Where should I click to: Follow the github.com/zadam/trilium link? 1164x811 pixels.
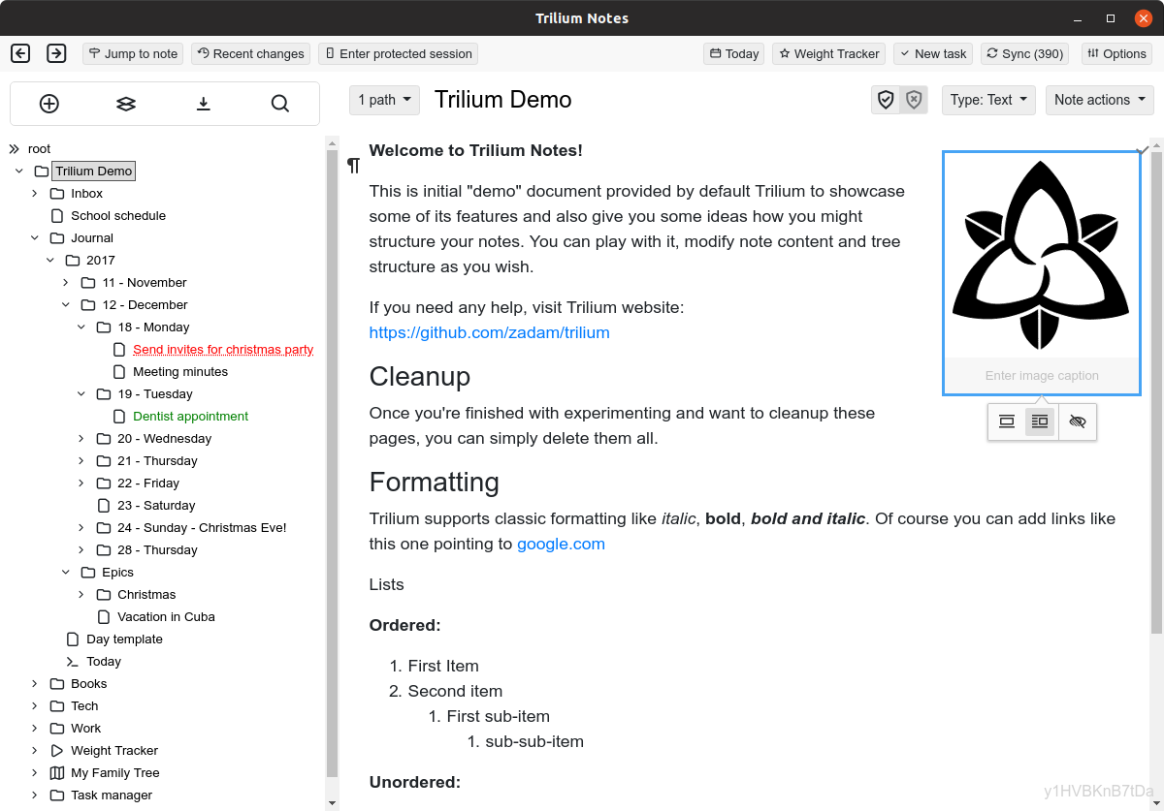[x=489, y=332]
